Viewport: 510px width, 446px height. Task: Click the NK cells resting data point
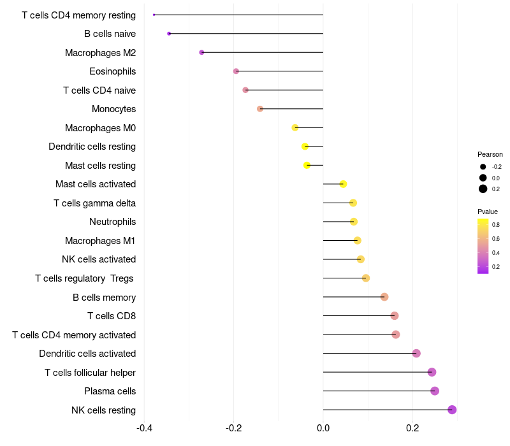tap(452, 410)
